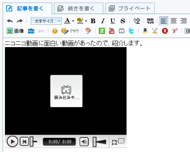
Task: Apply the font color A button
Action: pyautogui.click(x=67, y=21)
